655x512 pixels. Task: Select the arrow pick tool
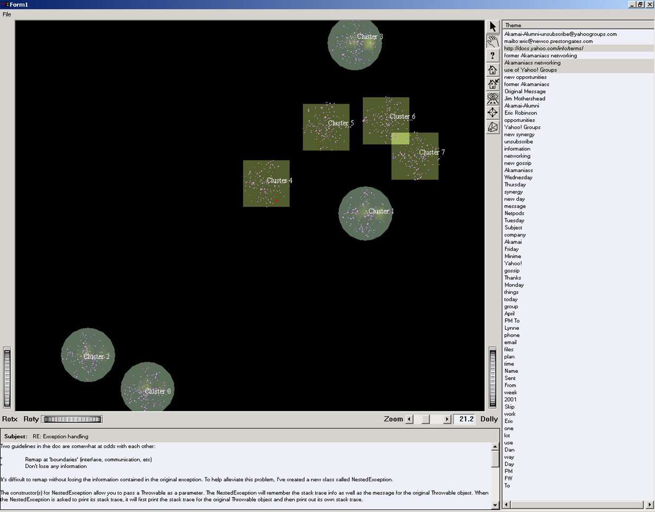[492, 27]
